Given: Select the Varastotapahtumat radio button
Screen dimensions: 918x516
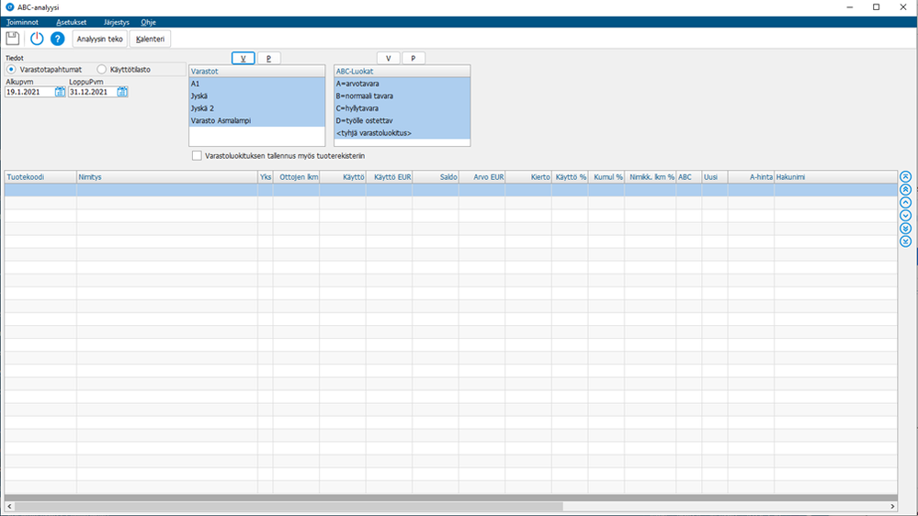Looking at the screenshot, I should [11, 69].
